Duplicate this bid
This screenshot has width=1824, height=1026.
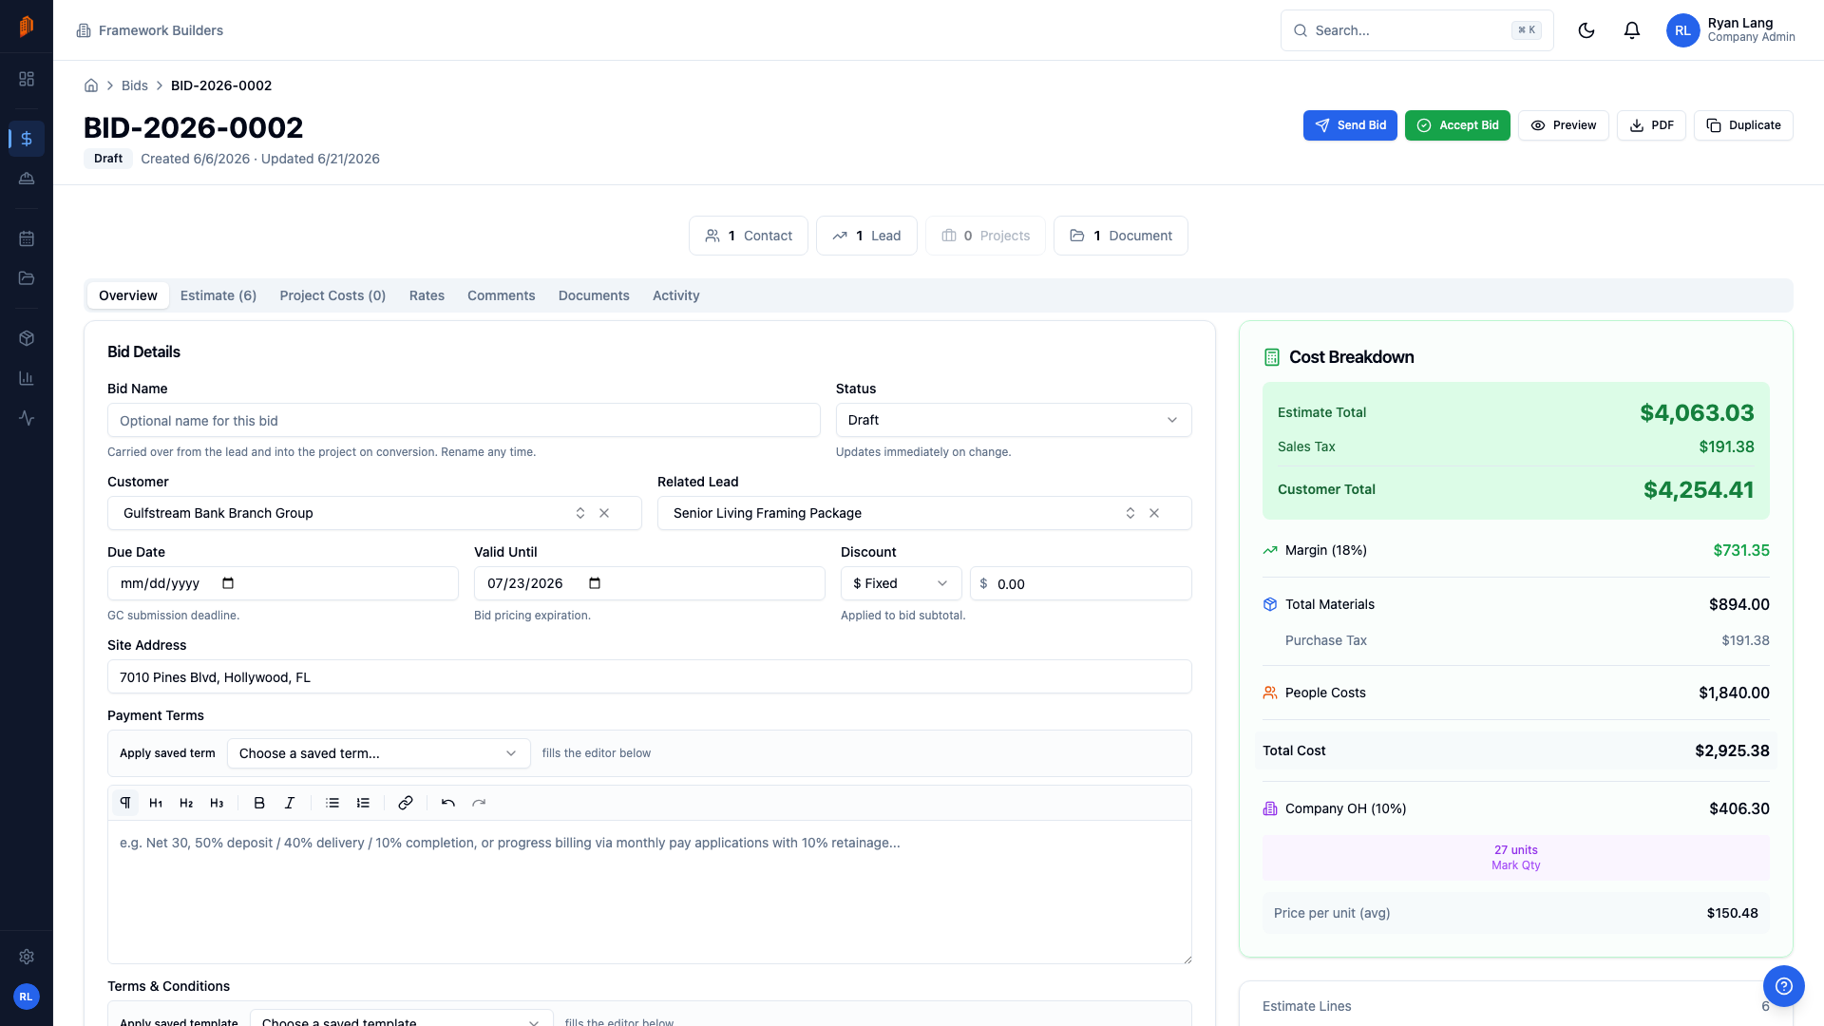click(x=1743, y=125)
